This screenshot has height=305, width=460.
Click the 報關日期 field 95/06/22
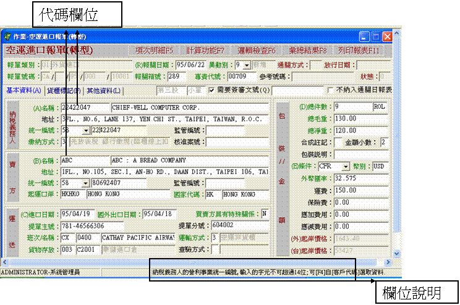pyautogui.click(x=190, y=65)
